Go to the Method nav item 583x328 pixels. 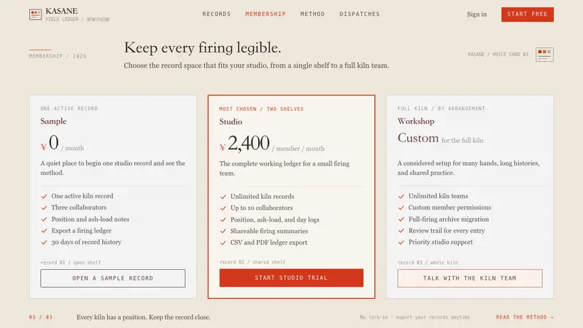(x=313, y=14)
